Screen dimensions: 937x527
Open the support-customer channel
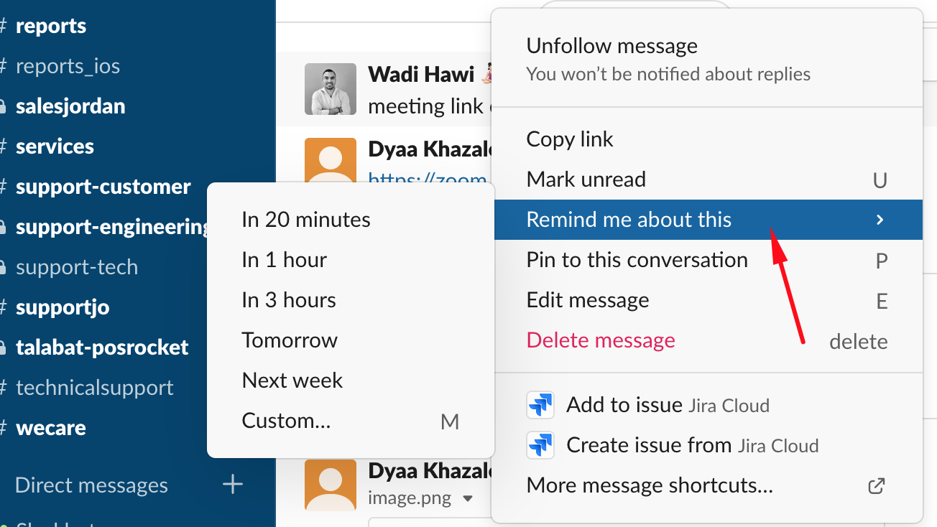coord(103,187)
